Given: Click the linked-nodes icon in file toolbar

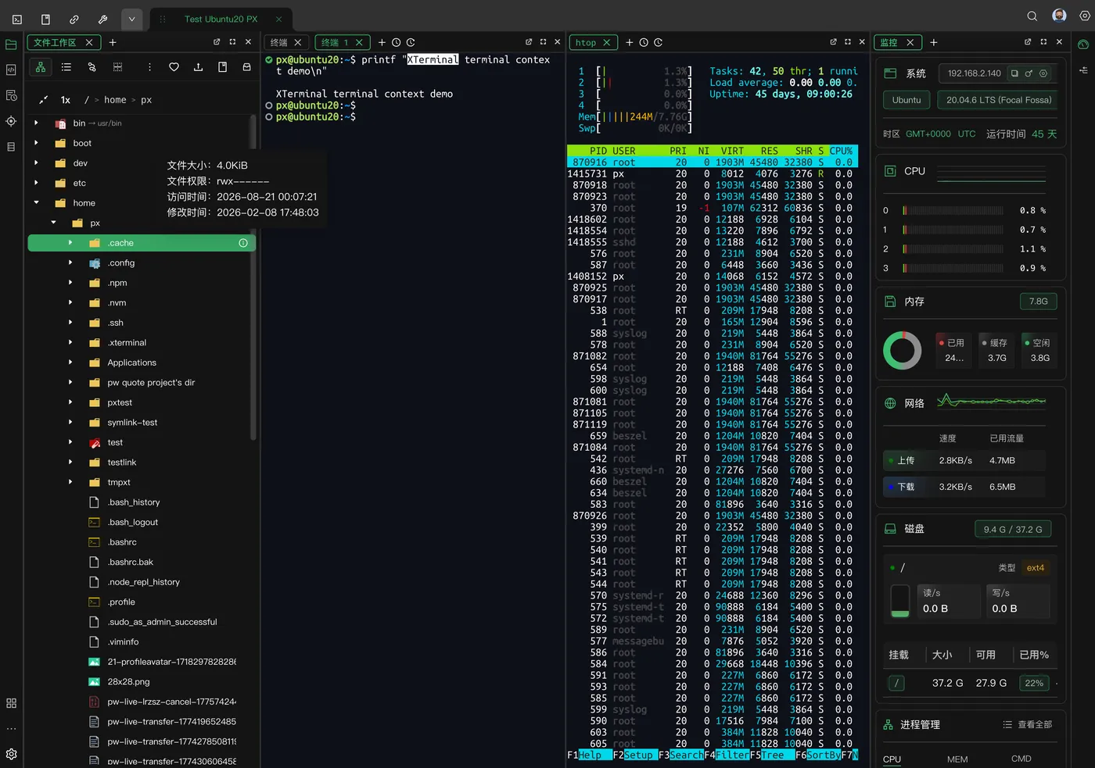Looking at the screenshot, I should [x=92, y=67].
